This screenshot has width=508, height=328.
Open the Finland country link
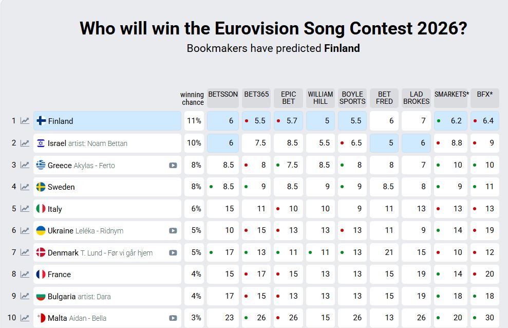coord(60,121)
